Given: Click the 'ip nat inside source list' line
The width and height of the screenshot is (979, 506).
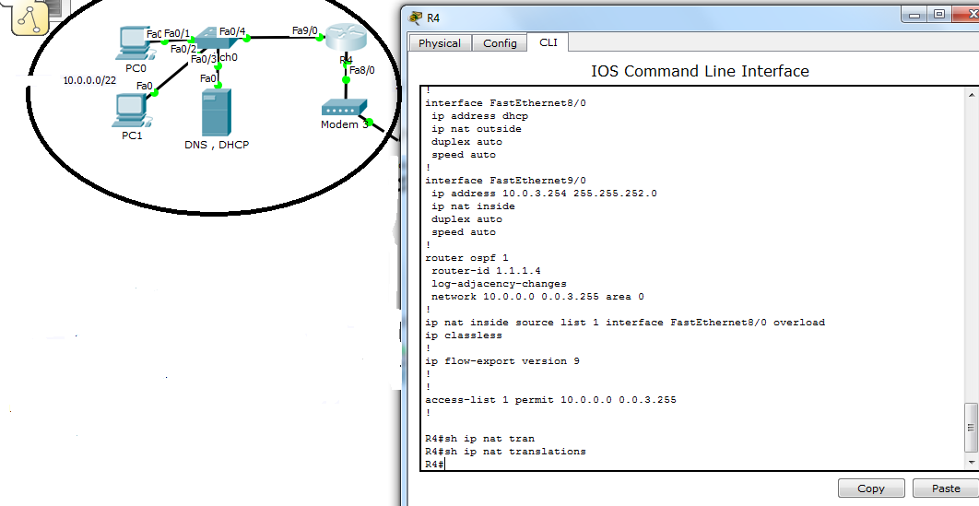Looking at the screenshot, I should click(625, 323).
